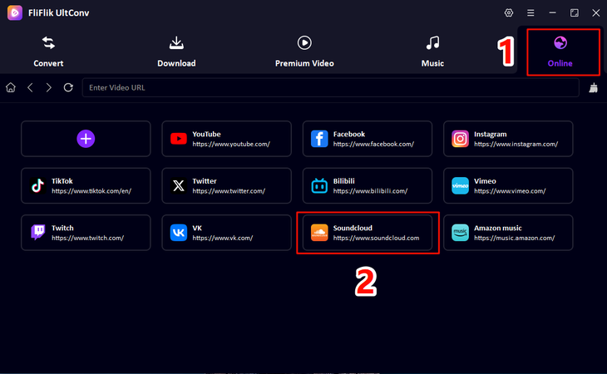Screen dimensions: 607x374
Task: Go to the Music tab
Action: (x=432, y=51)
